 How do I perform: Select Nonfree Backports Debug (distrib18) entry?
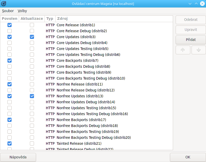click(x=87, y=126)
